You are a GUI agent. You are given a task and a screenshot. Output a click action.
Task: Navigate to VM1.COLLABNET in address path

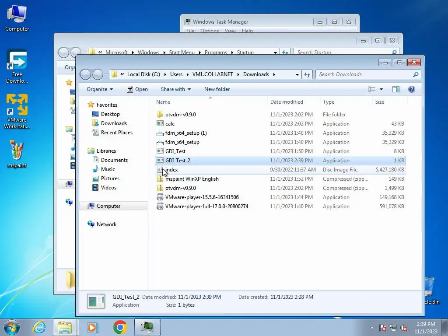213,74
